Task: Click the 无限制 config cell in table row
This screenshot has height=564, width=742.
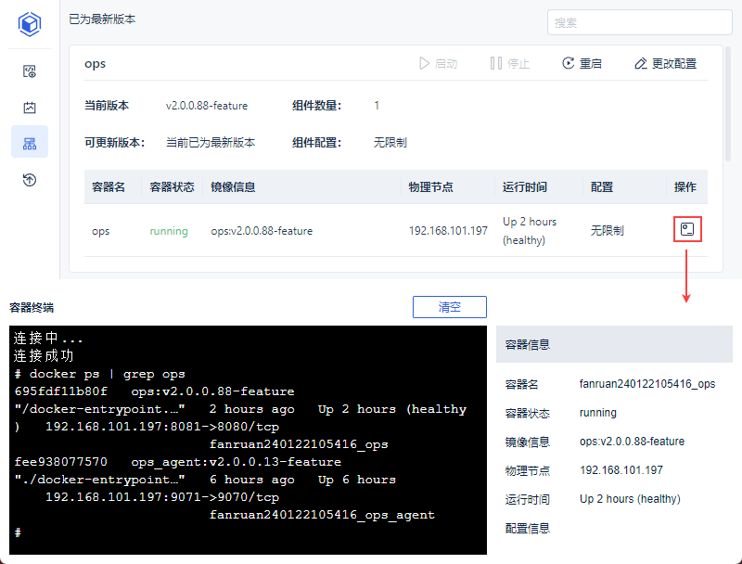Action: tap(608, 231)
